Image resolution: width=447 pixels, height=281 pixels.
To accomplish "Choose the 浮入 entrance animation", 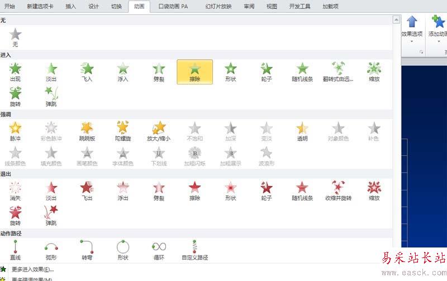I will (x=123, y=72).
